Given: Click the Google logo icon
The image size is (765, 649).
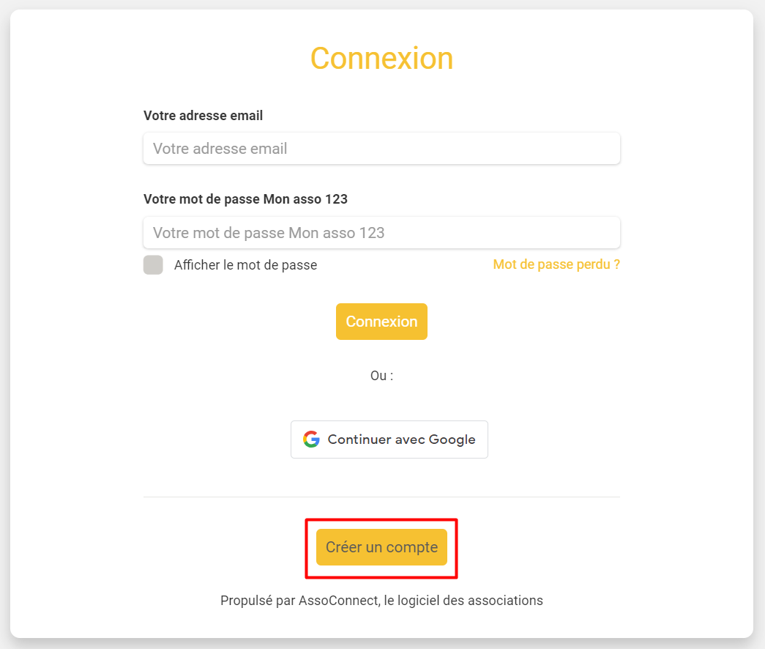Looking at the screenshot, I should point(311,440).
